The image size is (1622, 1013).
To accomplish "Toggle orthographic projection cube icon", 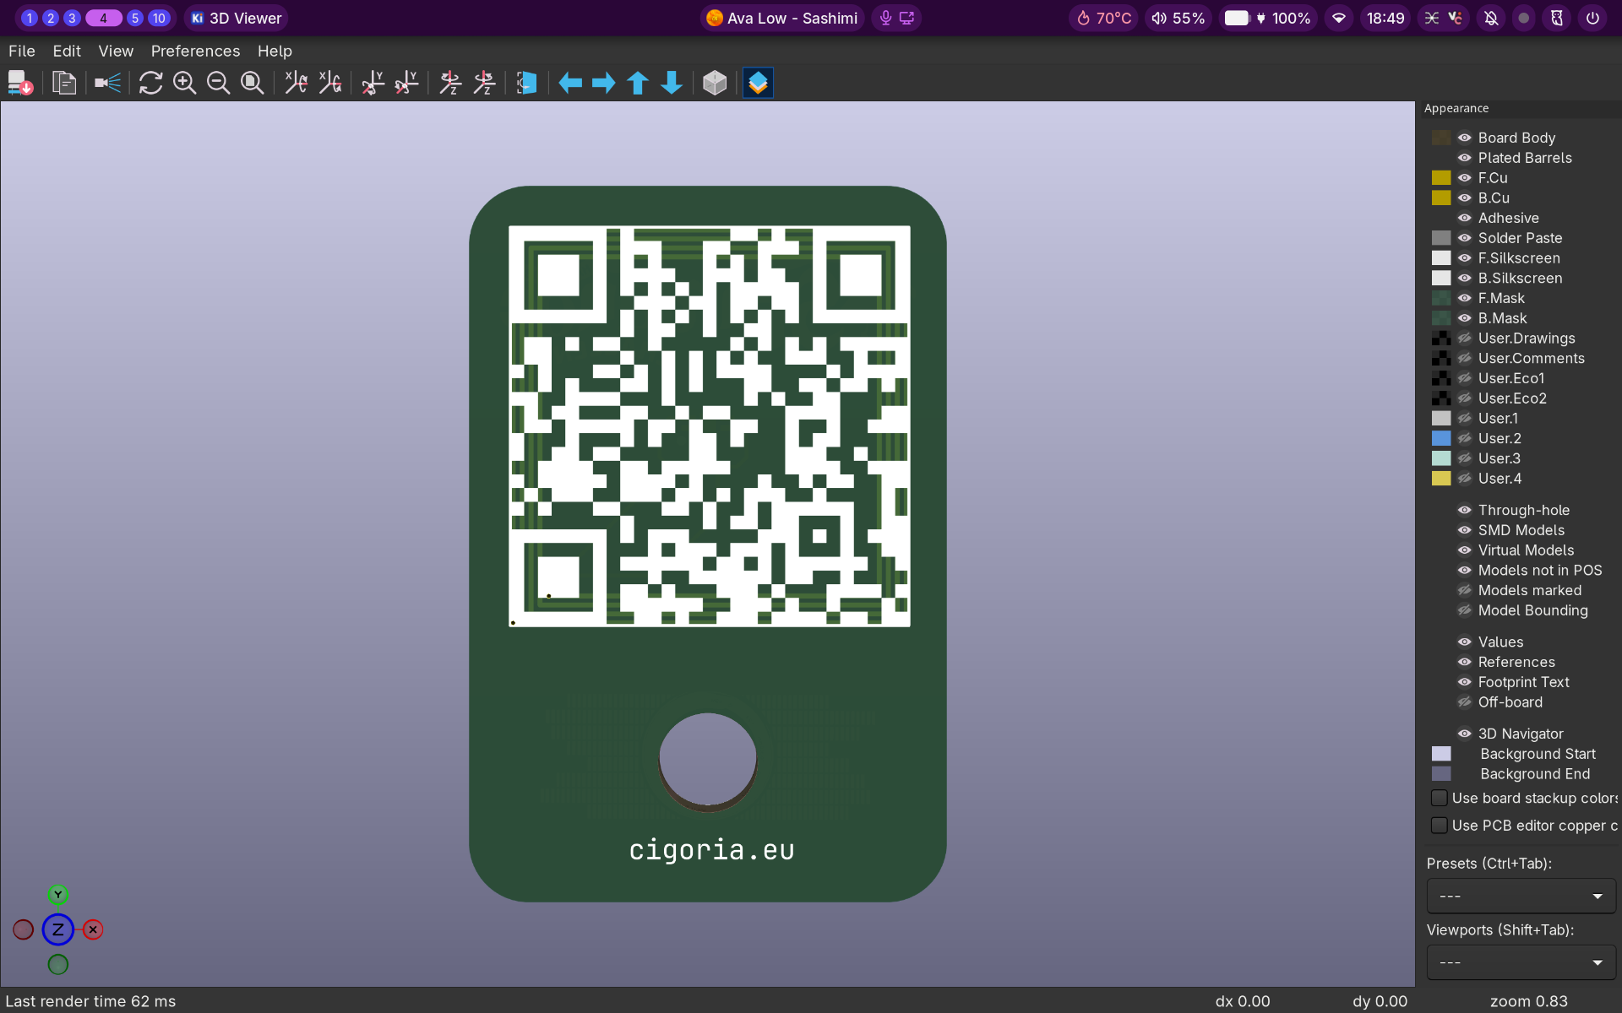I will pos(715,83).
